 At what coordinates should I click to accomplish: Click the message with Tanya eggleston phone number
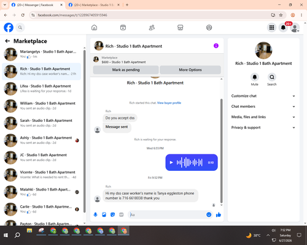pyautogui.click(x=150, y=195)
